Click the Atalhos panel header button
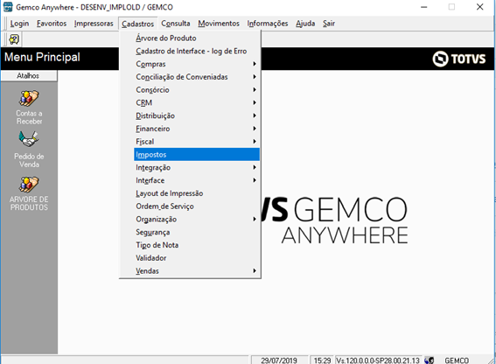The image size is (496, 364). tap(29, 76)
